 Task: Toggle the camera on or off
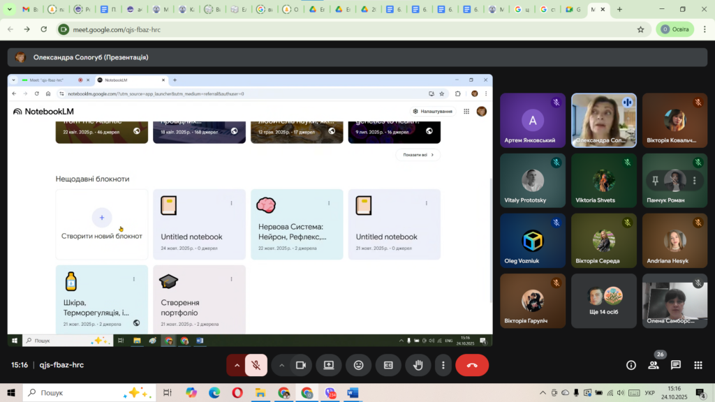(x=301, y=365)
